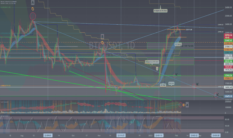Image resolution: width=233 pixels, height=138 pixels.
Task: Click the 21360.11 price tag
Action: click(x=228, y=47)
